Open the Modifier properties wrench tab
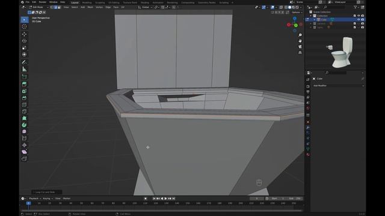 (308, 127)
